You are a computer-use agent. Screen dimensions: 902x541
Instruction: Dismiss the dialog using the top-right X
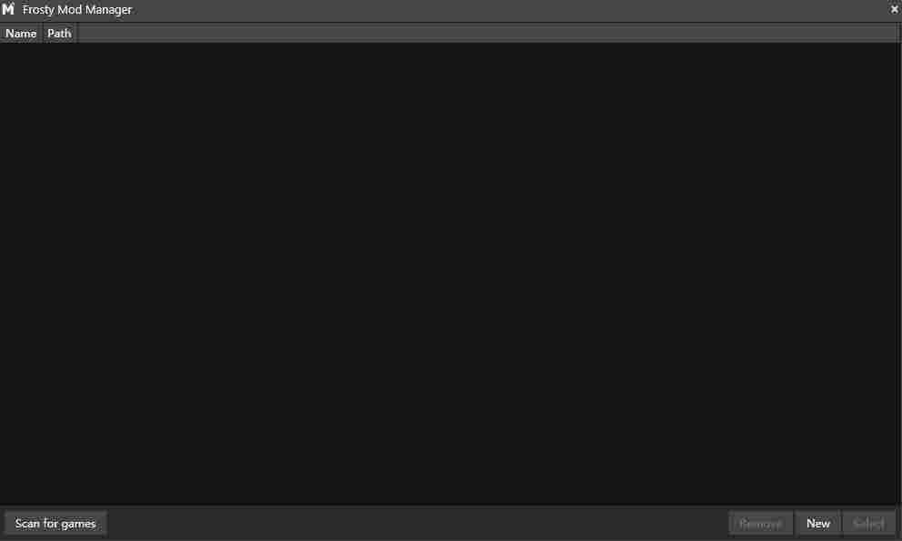click(x=895, y=8)
